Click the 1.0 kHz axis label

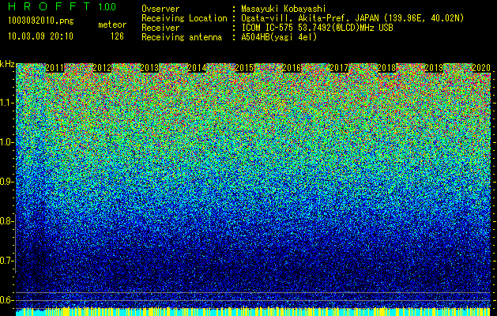tap(6, 142)
